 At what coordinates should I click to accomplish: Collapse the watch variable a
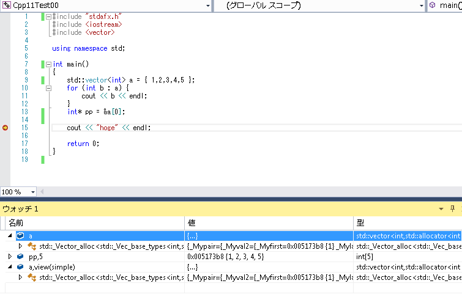10,235
